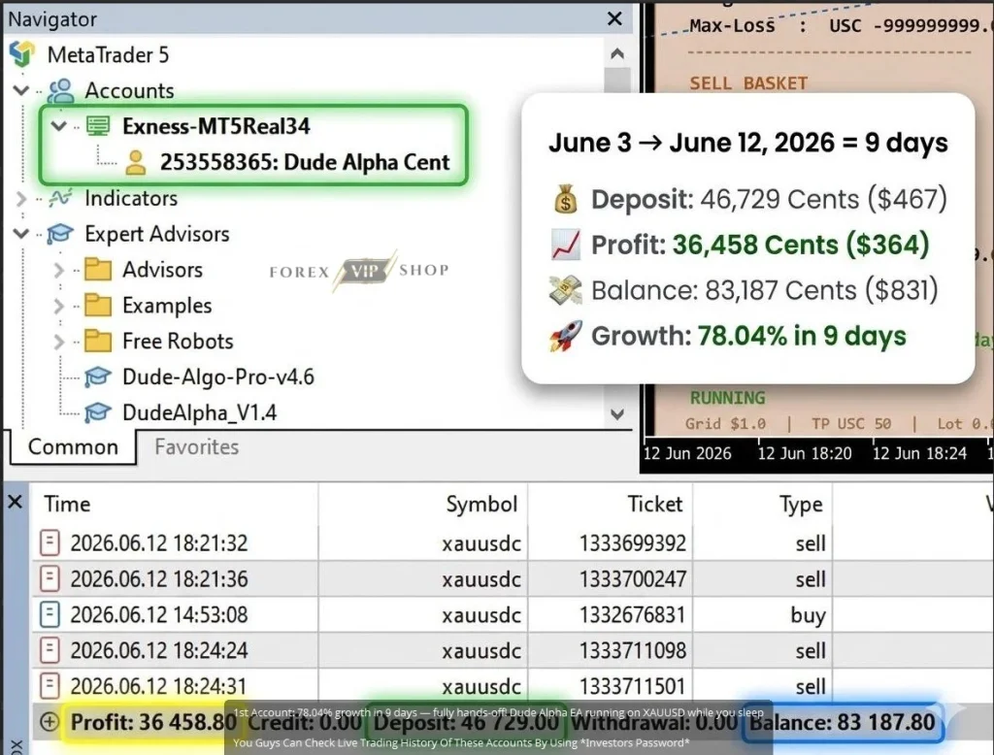
Task: Click the Navigator scrollbar down arrow
Action: point(617,414)
